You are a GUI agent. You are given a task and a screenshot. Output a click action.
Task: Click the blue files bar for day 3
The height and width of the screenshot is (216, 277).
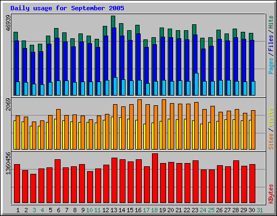point(33,67)
